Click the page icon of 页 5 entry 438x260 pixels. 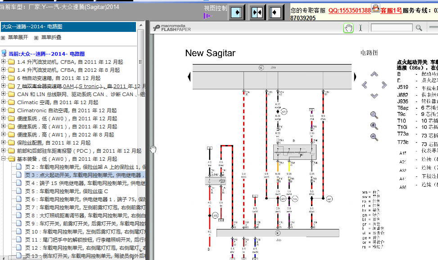click(x=19, y=191)
